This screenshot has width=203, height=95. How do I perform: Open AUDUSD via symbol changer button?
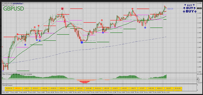(54, 88)
